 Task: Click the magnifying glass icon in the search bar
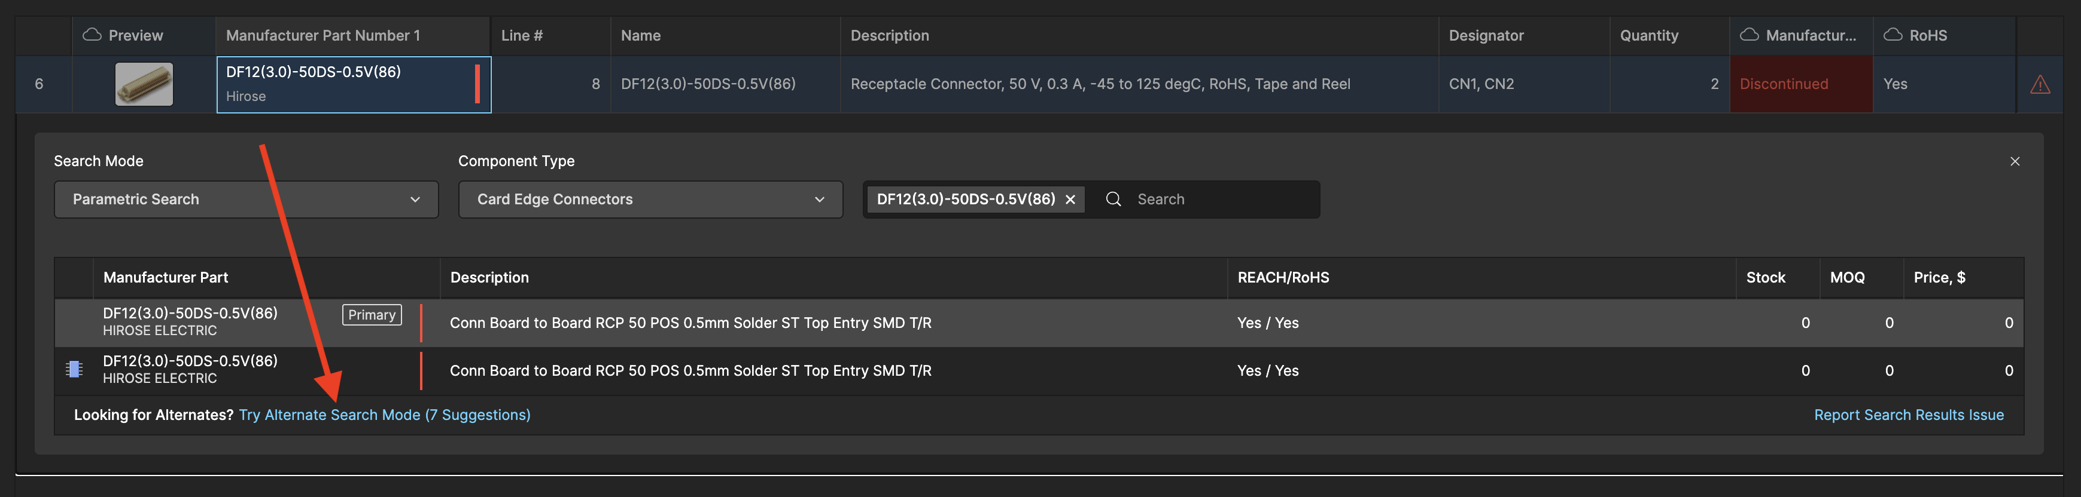[1114, 198]
